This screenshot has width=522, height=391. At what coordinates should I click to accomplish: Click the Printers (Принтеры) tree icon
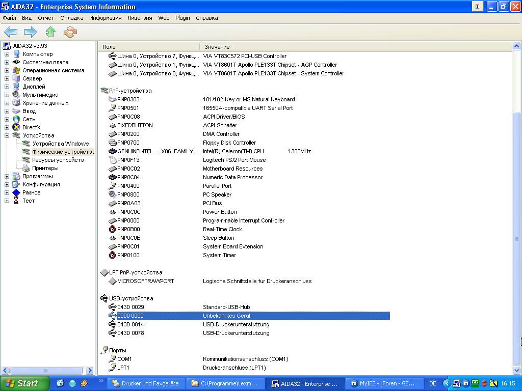25,168
